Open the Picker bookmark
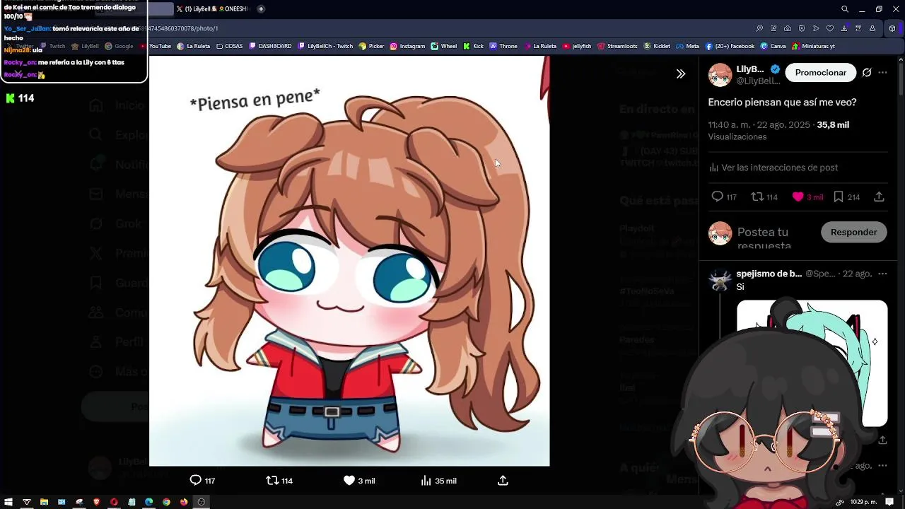The width and height of the screenshot is (905, 509). coord(371,46)
